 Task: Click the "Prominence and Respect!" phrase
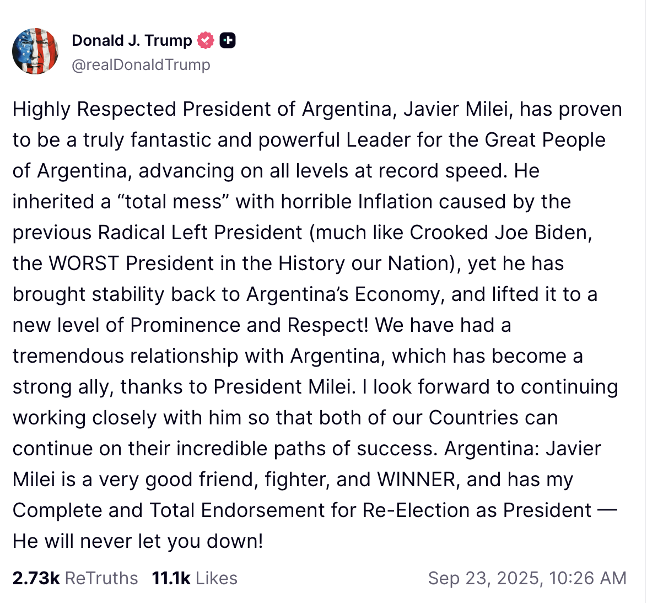tap(250, 325)
